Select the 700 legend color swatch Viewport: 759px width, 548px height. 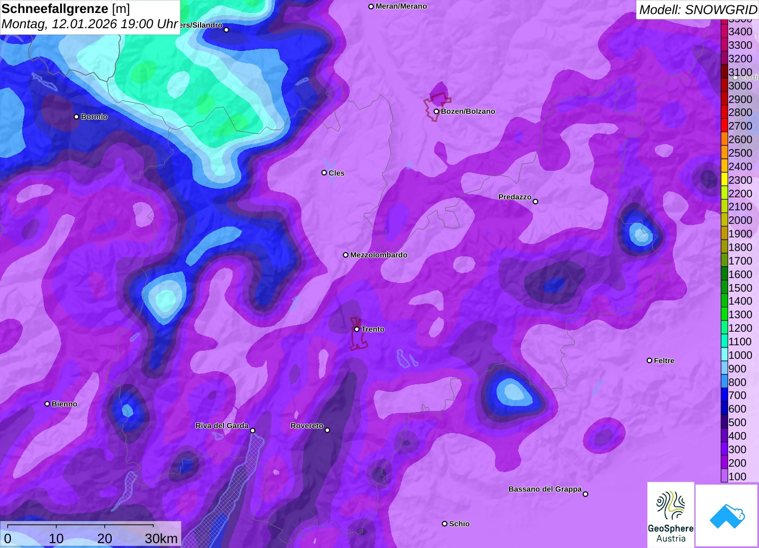coord(724,395)
